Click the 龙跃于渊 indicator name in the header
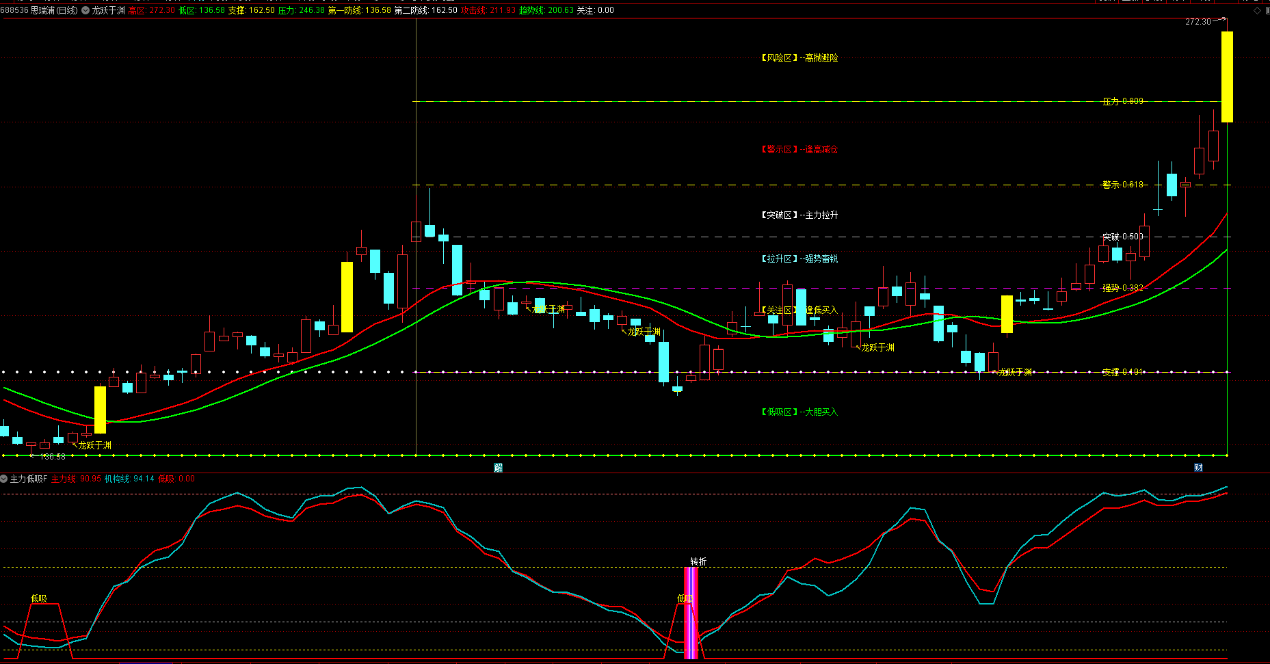 click(x=108, y=10)
